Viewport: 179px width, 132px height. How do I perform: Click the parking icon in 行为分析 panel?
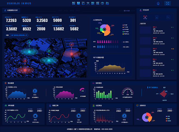click(x=168, y=17)
